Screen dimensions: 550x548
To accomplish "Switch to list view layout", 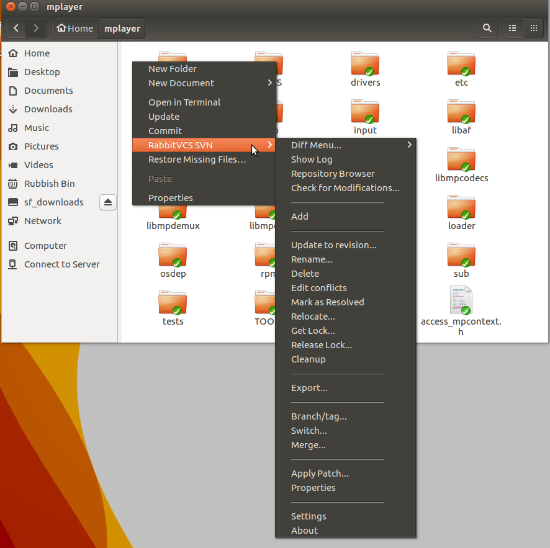I will 513,28.
